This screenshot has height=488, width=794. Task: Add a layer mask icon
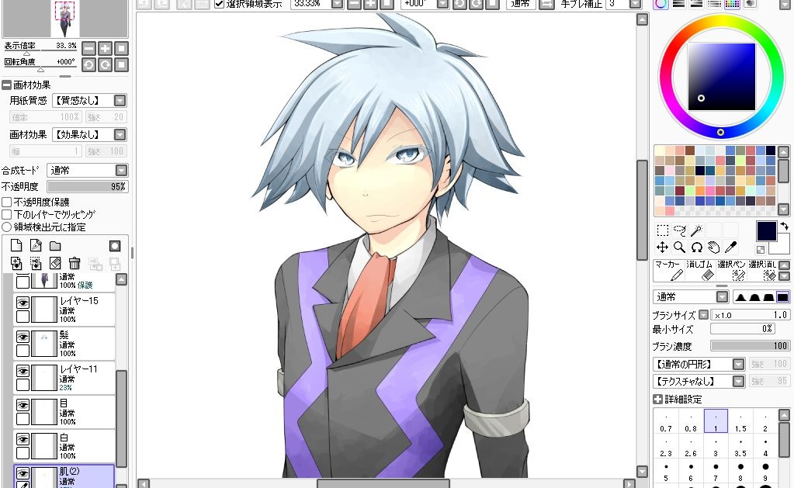coord(115,246)
